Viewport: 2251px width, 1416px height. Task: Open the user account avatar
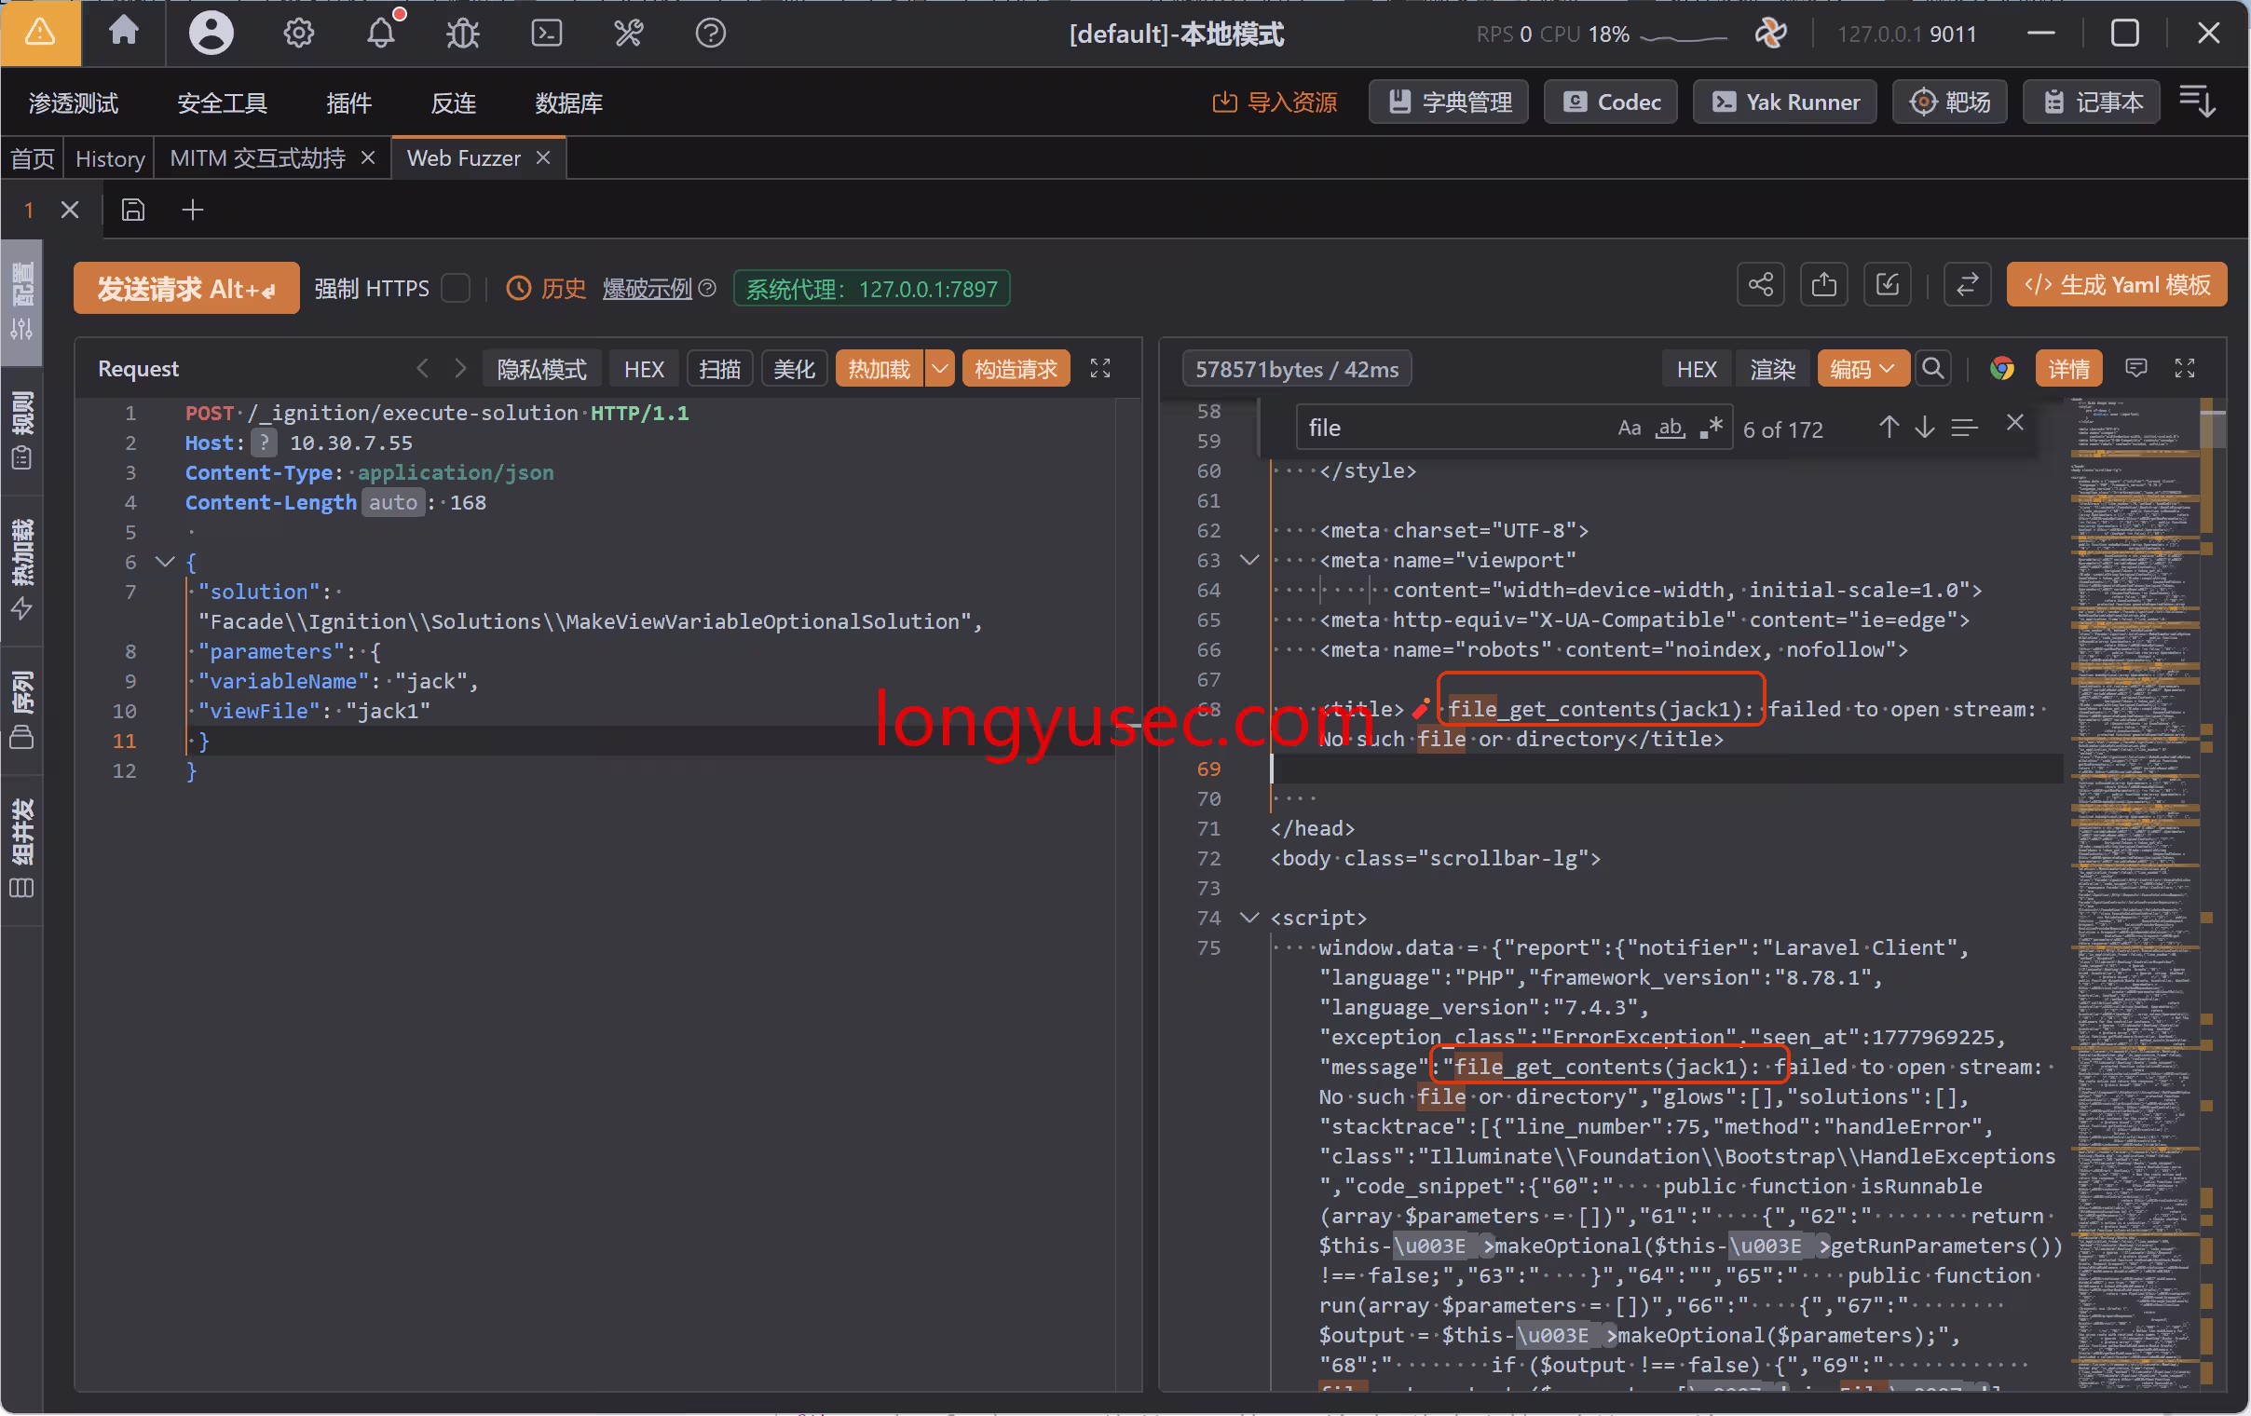point(211,34)
